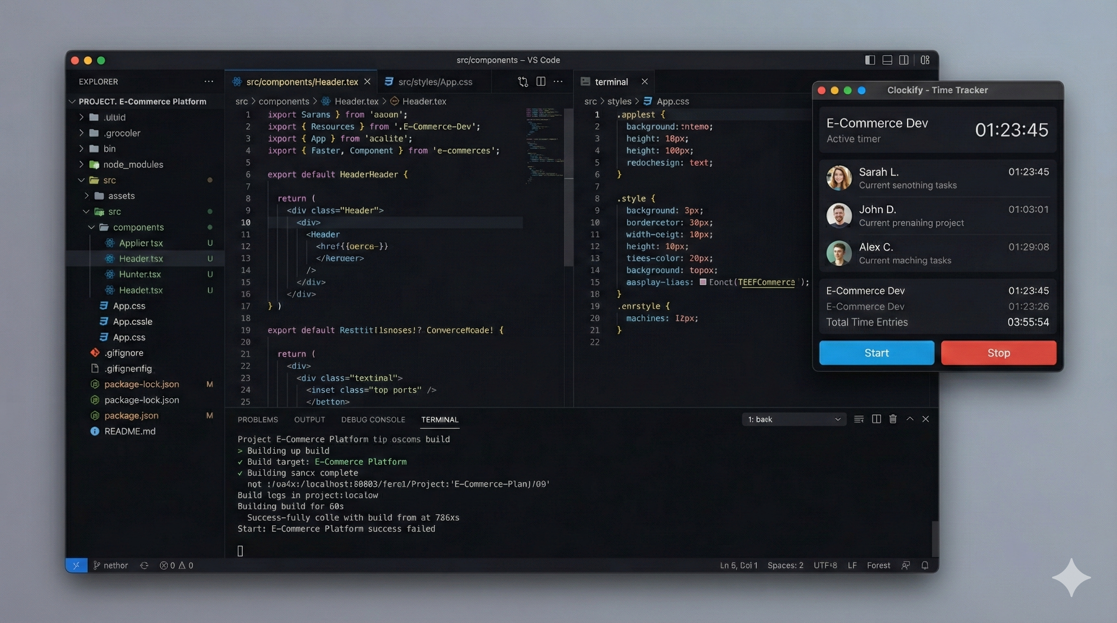The image size is (1117, 623).
Task: Toggle the secondary sidebar layout icon
Action: (x=904, y=60)
